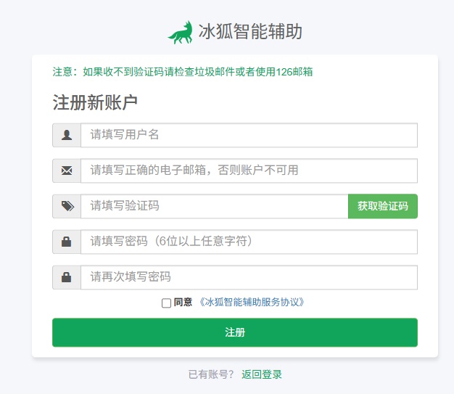Screen dimensions: 454x394
Task: Tick the 同意 agreement checkbox
Action: coord(166,303)
